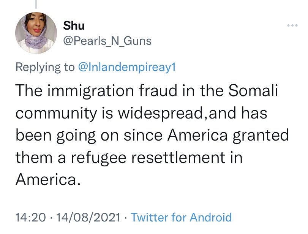The height and width of the screenshot is (234, 308).
Task: Click the 14/08/2021 date
Action: (x=88, y=217)
